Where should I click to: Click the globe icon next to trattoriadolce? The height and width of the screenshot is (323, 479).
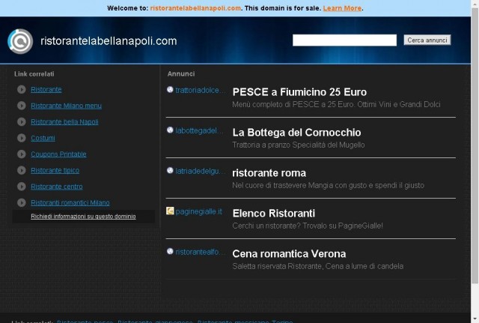point(170,89)
